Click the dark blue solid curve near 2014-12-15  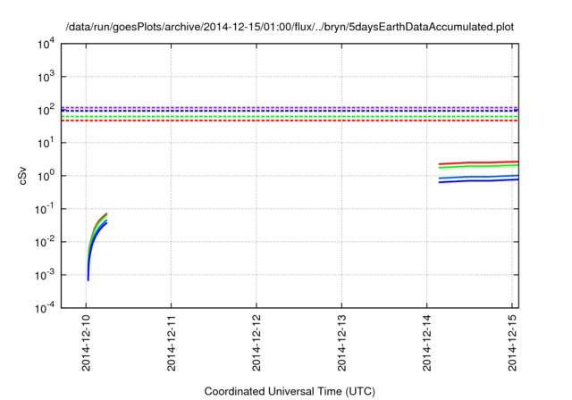point(478,180)
